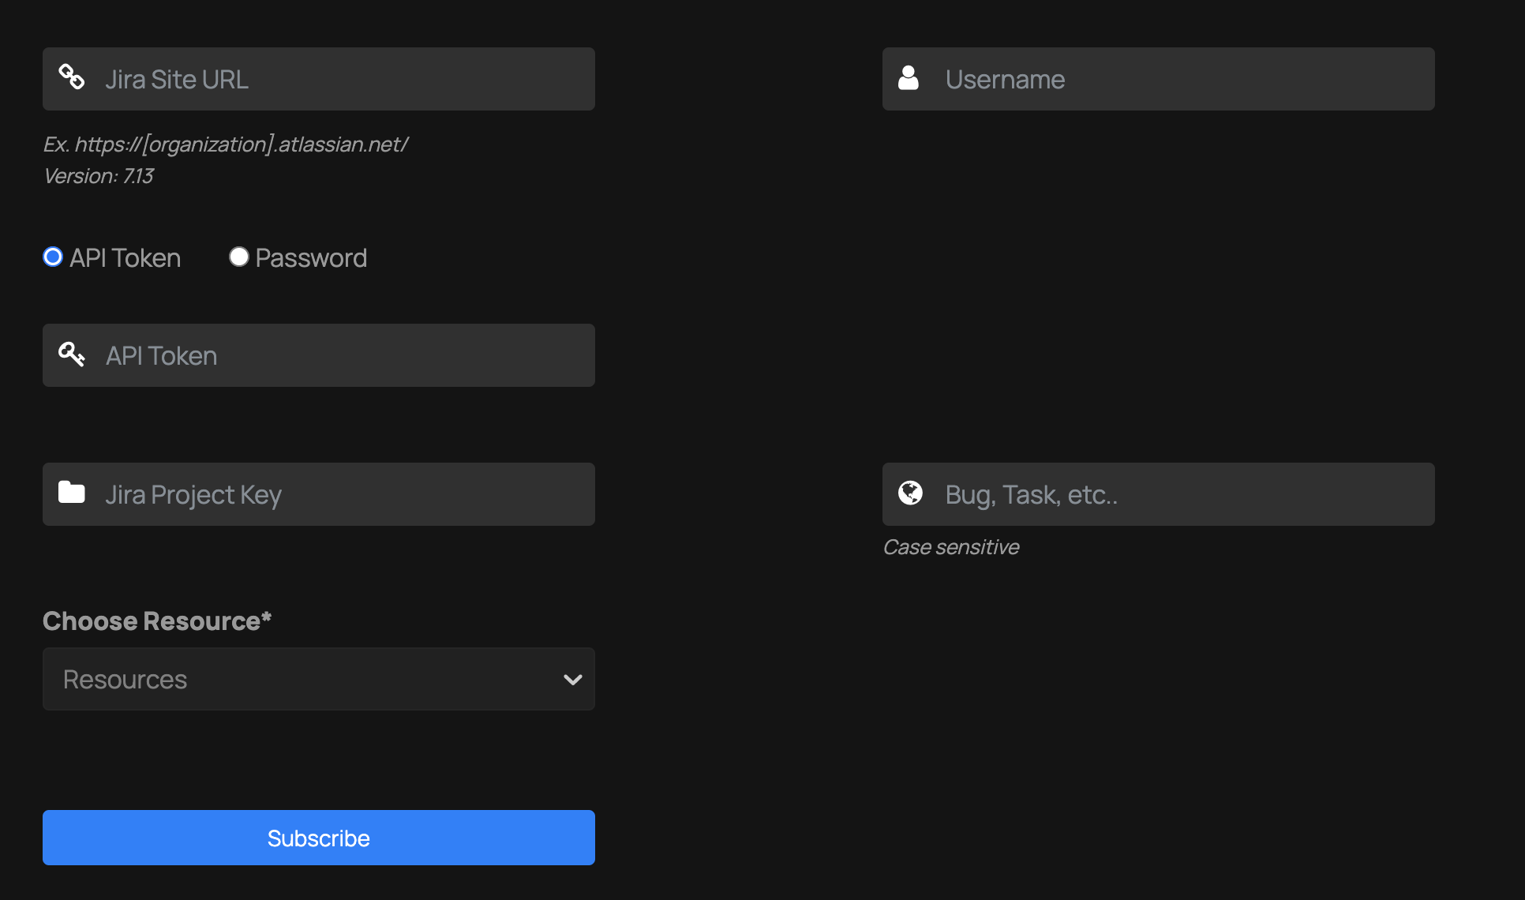Click the 'API Token' radio label text
Viewport: 1525px width, 900px height.
(x=126, y=258)
